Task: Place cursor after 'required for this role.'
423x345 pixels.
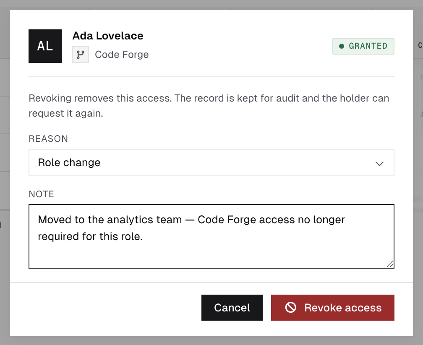Action: (x=143, y=237)
